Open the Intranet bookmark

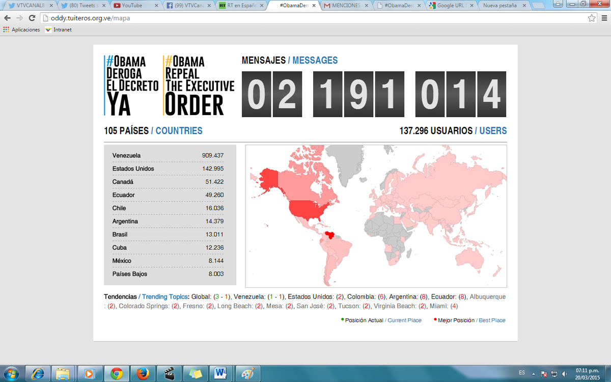click(x=59, y=30)
